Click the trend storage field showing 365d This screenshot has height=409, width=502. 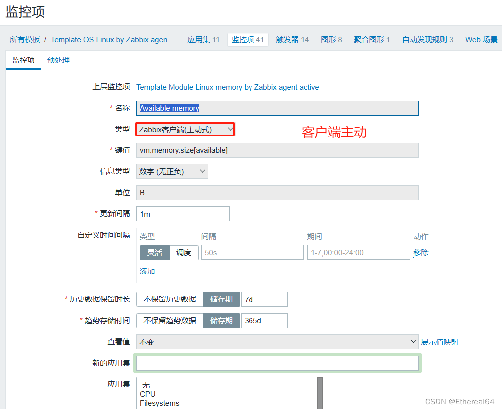tap(264, 321)
